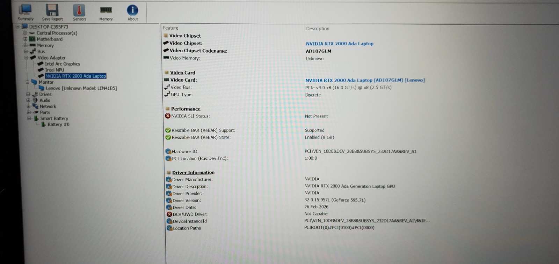Expand the Motherboard tree node
Image resolution: width=559 pixels, height=264 pixels.
click(25, 39)
